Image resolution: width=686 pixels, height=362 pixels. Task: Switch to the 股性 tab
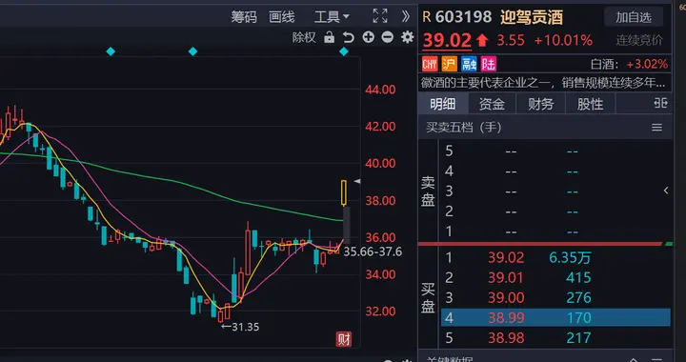(x=590, y=104)
